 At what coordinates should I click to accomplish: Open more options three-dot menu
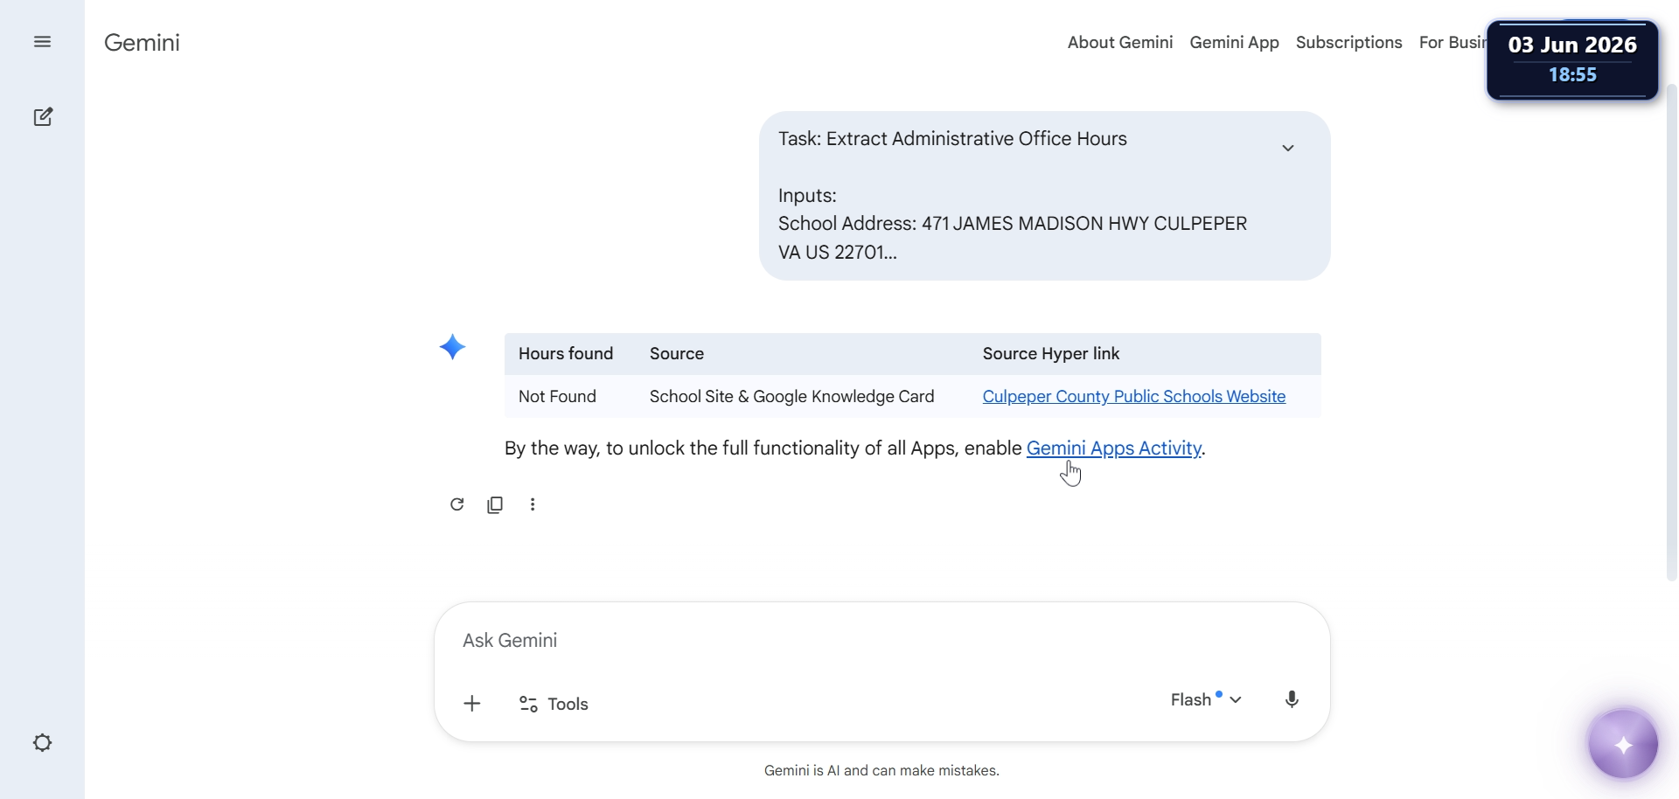click(533, 504)
